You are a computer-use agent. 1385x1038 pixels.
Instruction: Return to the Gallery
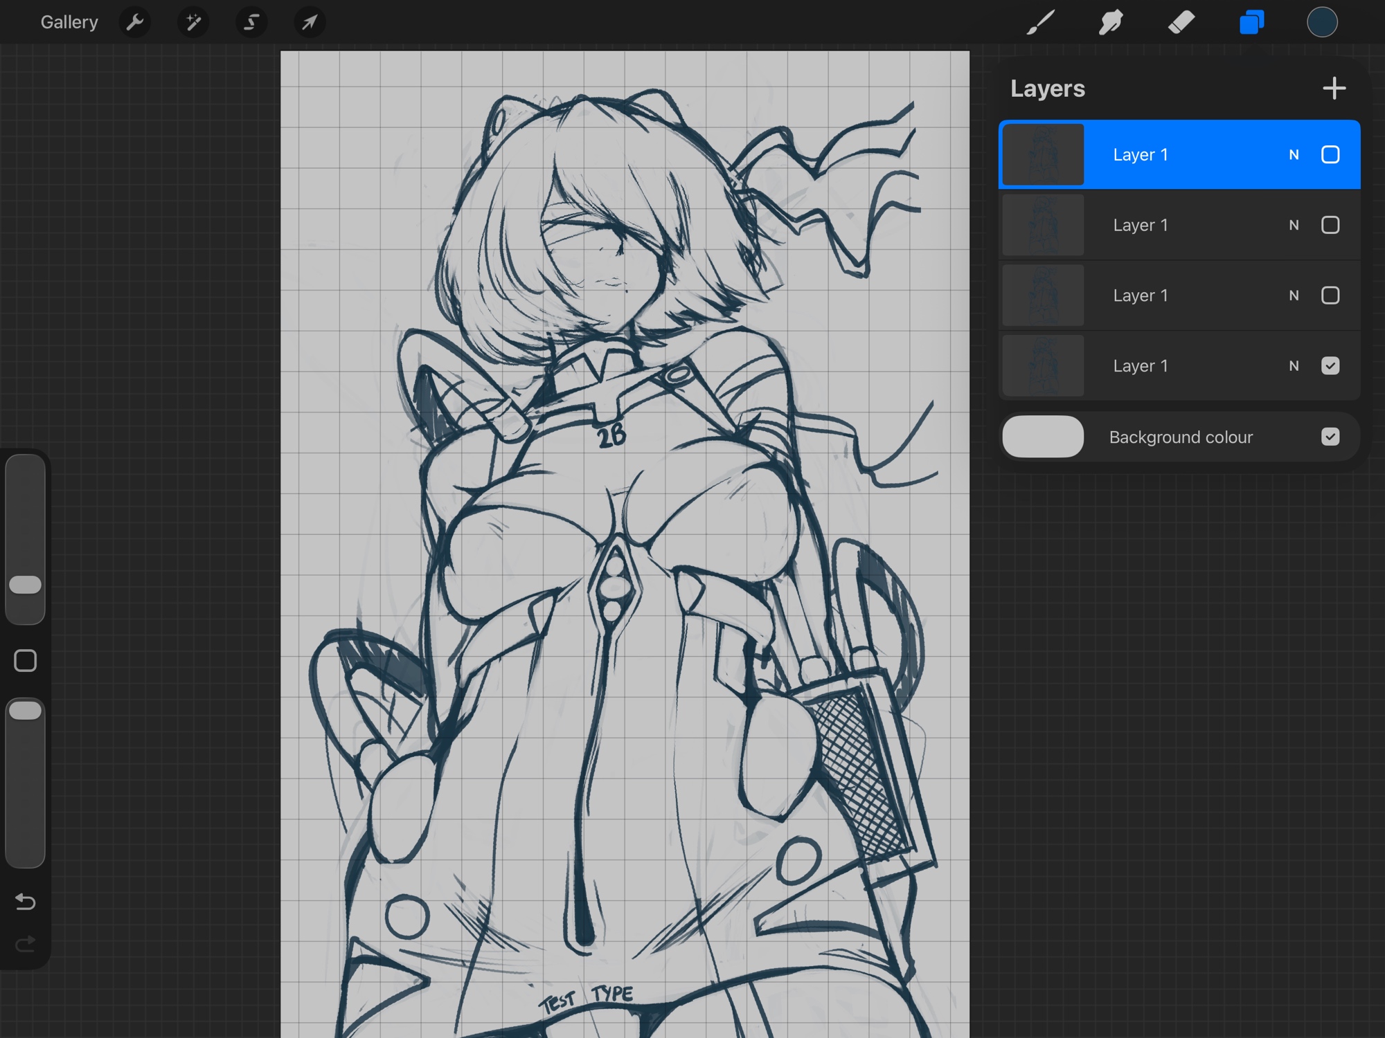[x=69, y=22]
